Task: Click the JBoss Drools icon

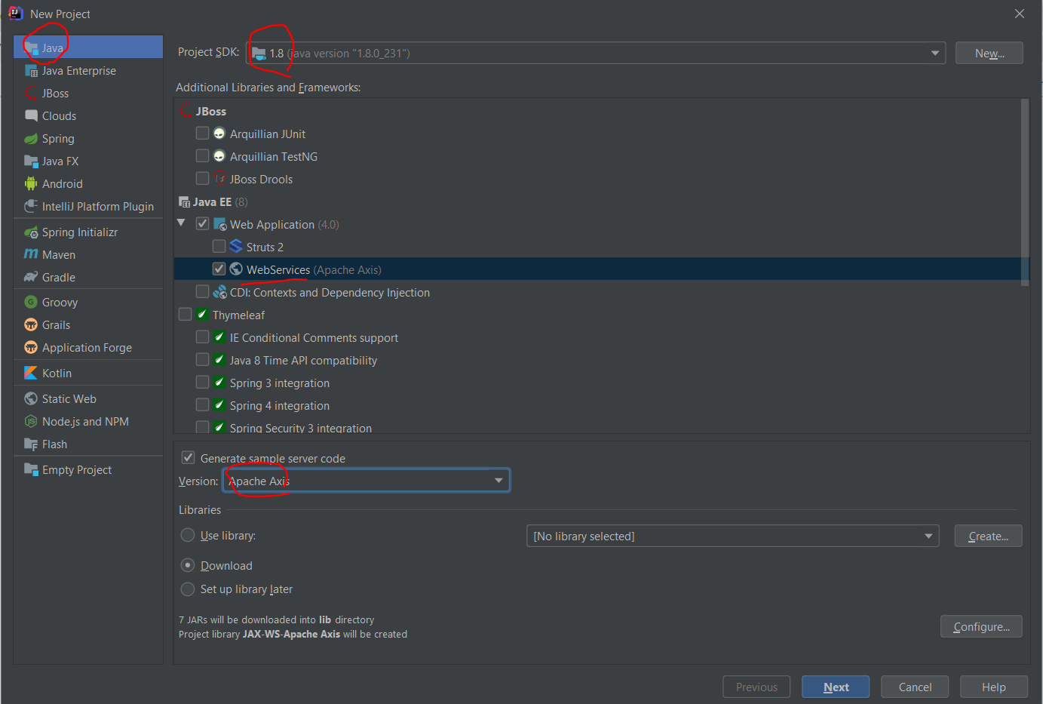Action: [219, 179]
